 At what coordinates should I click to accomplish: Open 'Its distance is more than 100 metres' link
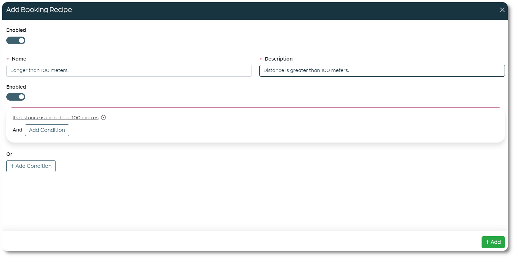[x=56, y=118]
